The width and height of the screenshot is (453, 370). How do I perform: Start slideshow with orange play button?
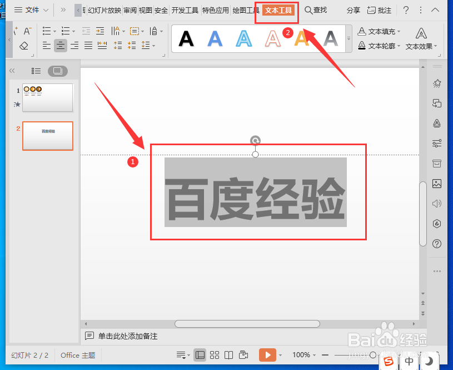click(x=267, y=355)
